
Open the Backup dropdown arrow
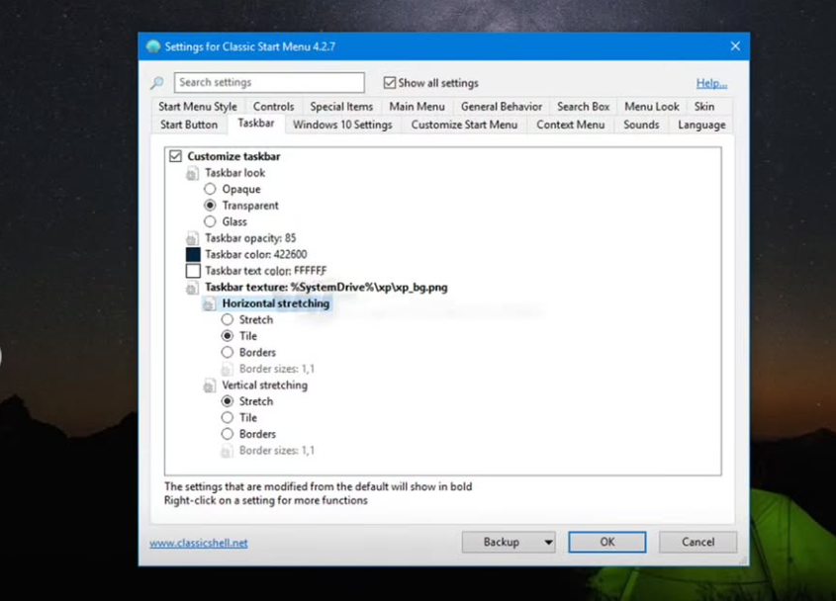[x=548, y=542]
